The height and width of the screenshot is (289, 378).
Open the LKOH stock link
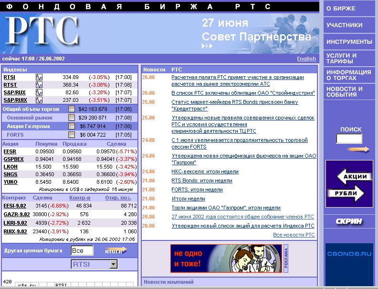click(x=10, y=167)
